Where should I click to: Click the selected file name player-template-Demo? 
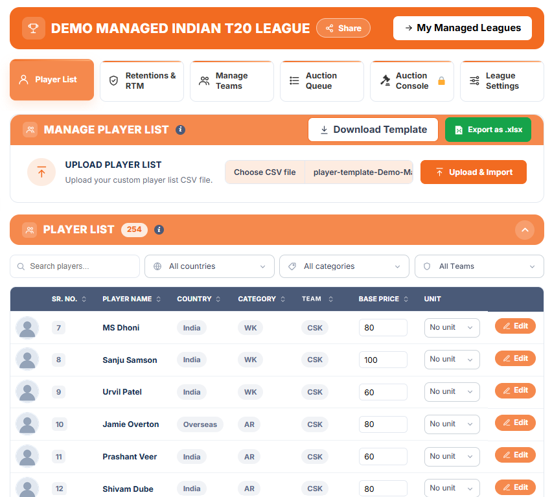[x=362, y=172]
